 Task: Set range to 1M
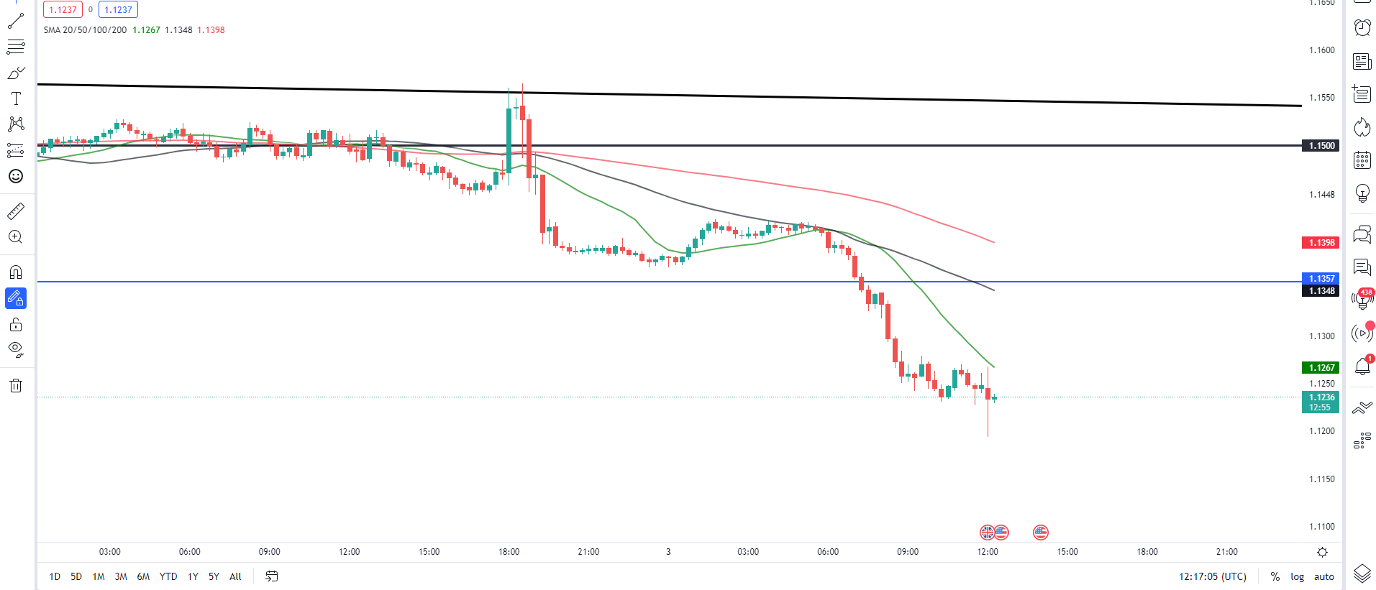(x=99, y=576)
